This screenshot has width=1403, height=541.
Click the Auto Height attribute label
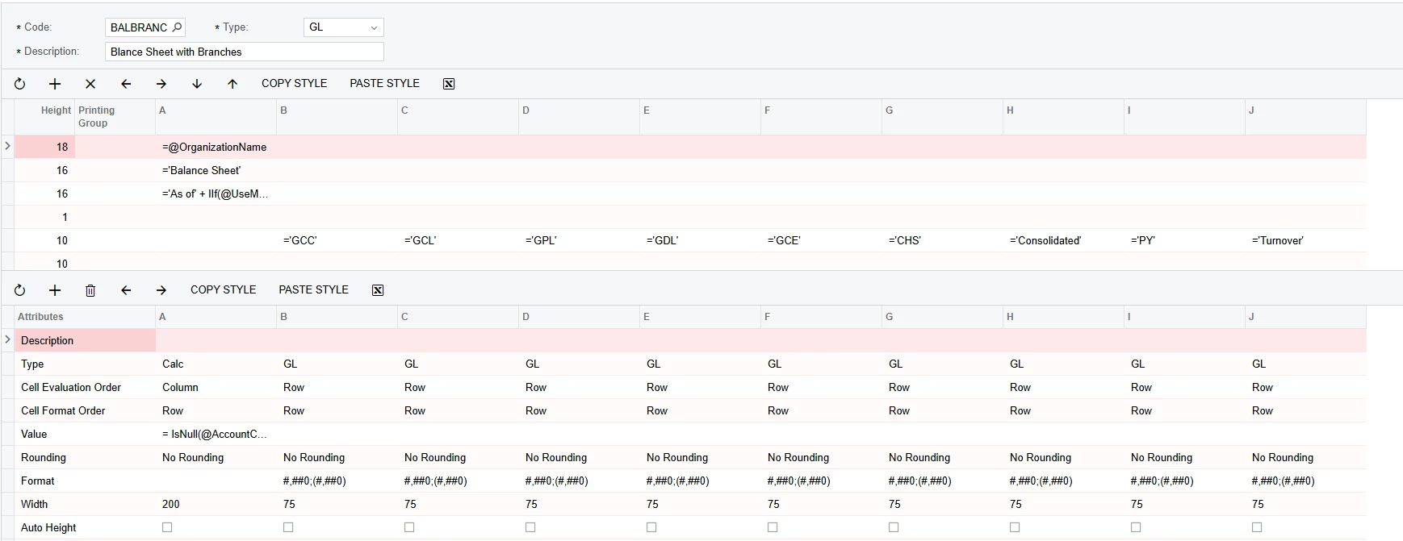click(x=48, y=527)
